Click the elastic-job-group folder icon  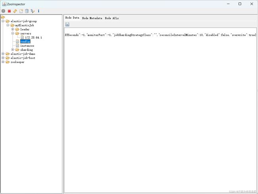tap(8, 21)
